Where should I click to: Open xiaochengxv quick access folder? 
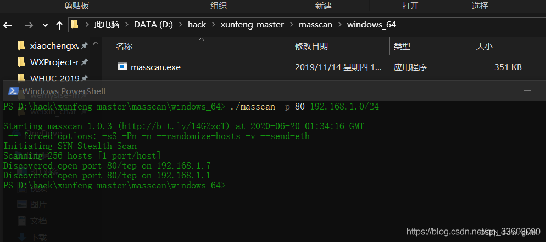pos(55,45)
